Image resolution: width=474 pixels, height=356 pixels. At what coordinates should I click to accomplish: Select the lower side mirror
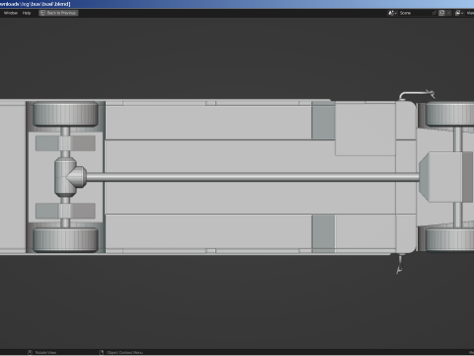click(399, 265)
